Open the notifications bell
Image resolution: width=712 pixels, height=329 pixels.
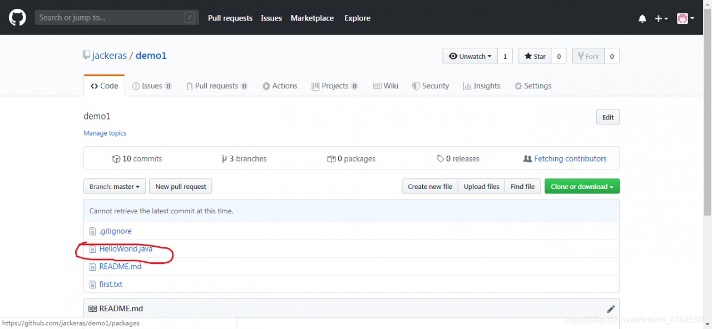(x=642, y=18)
